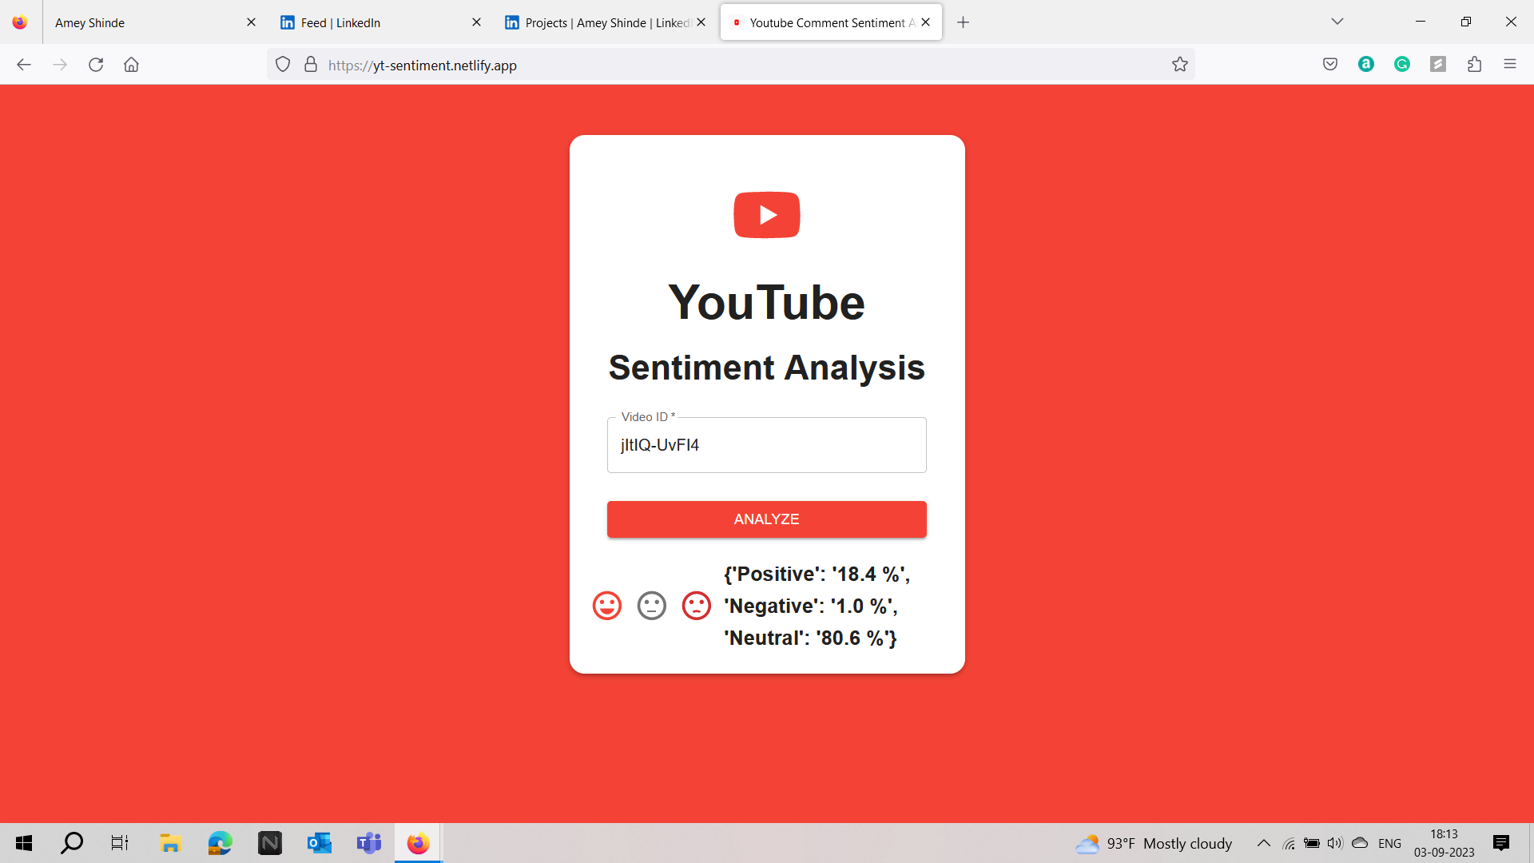The height and width of the screenshot is (863, 1534).
Task: Close the Youtube Comment Sentiment tab
Action: click(x=925, y=22)
